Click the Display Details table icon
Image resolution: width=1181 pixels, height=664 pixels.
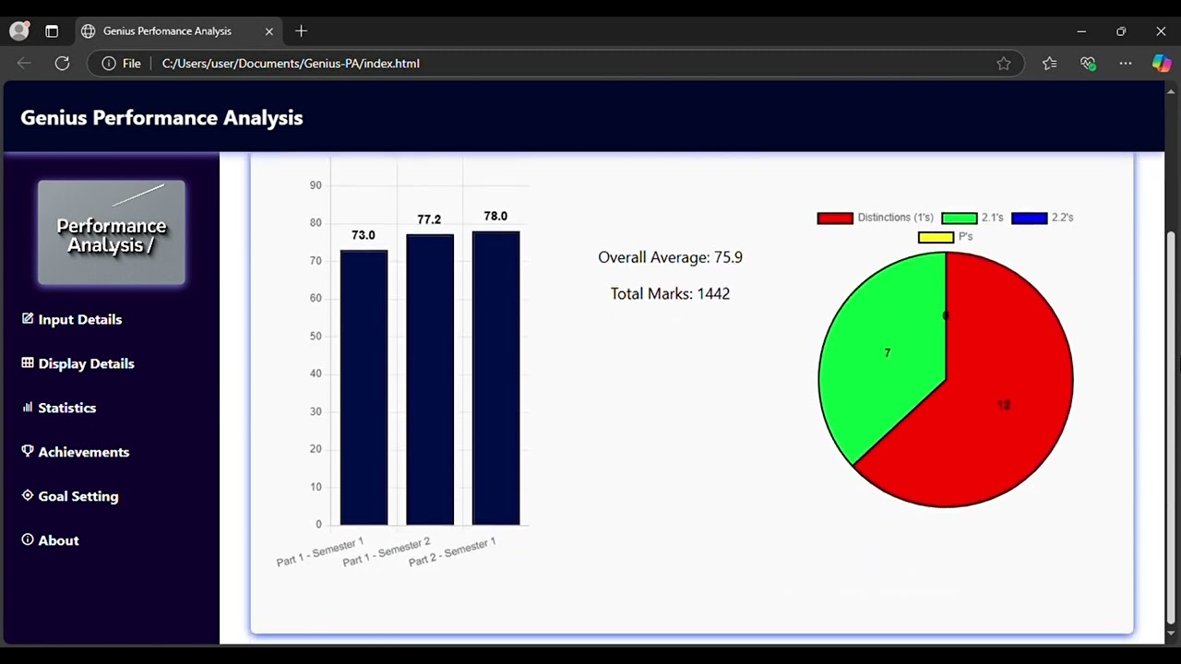[28, 362]
